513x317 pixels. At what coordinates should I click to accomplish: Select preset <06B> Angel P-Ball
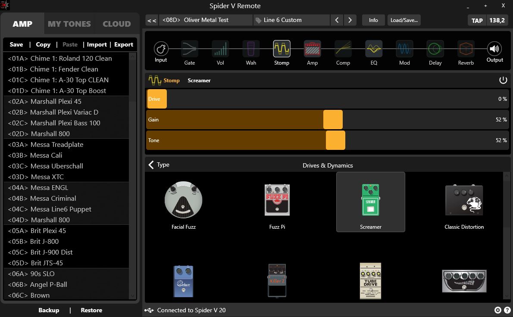pos(66,285)
